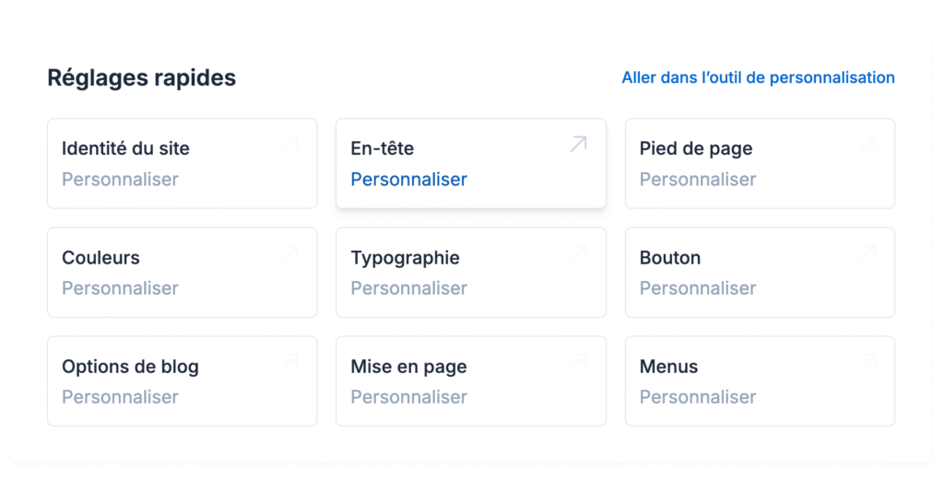Image resolution: width=944 pixels, height=491 pixels.
Task: Click the arrow icon on Options de blog card
Action: [x=290, y=362]
